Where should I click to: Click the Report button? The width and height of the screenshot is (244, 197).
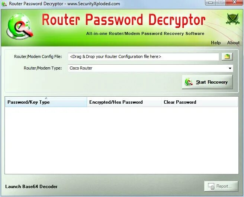tap(221, 186)
